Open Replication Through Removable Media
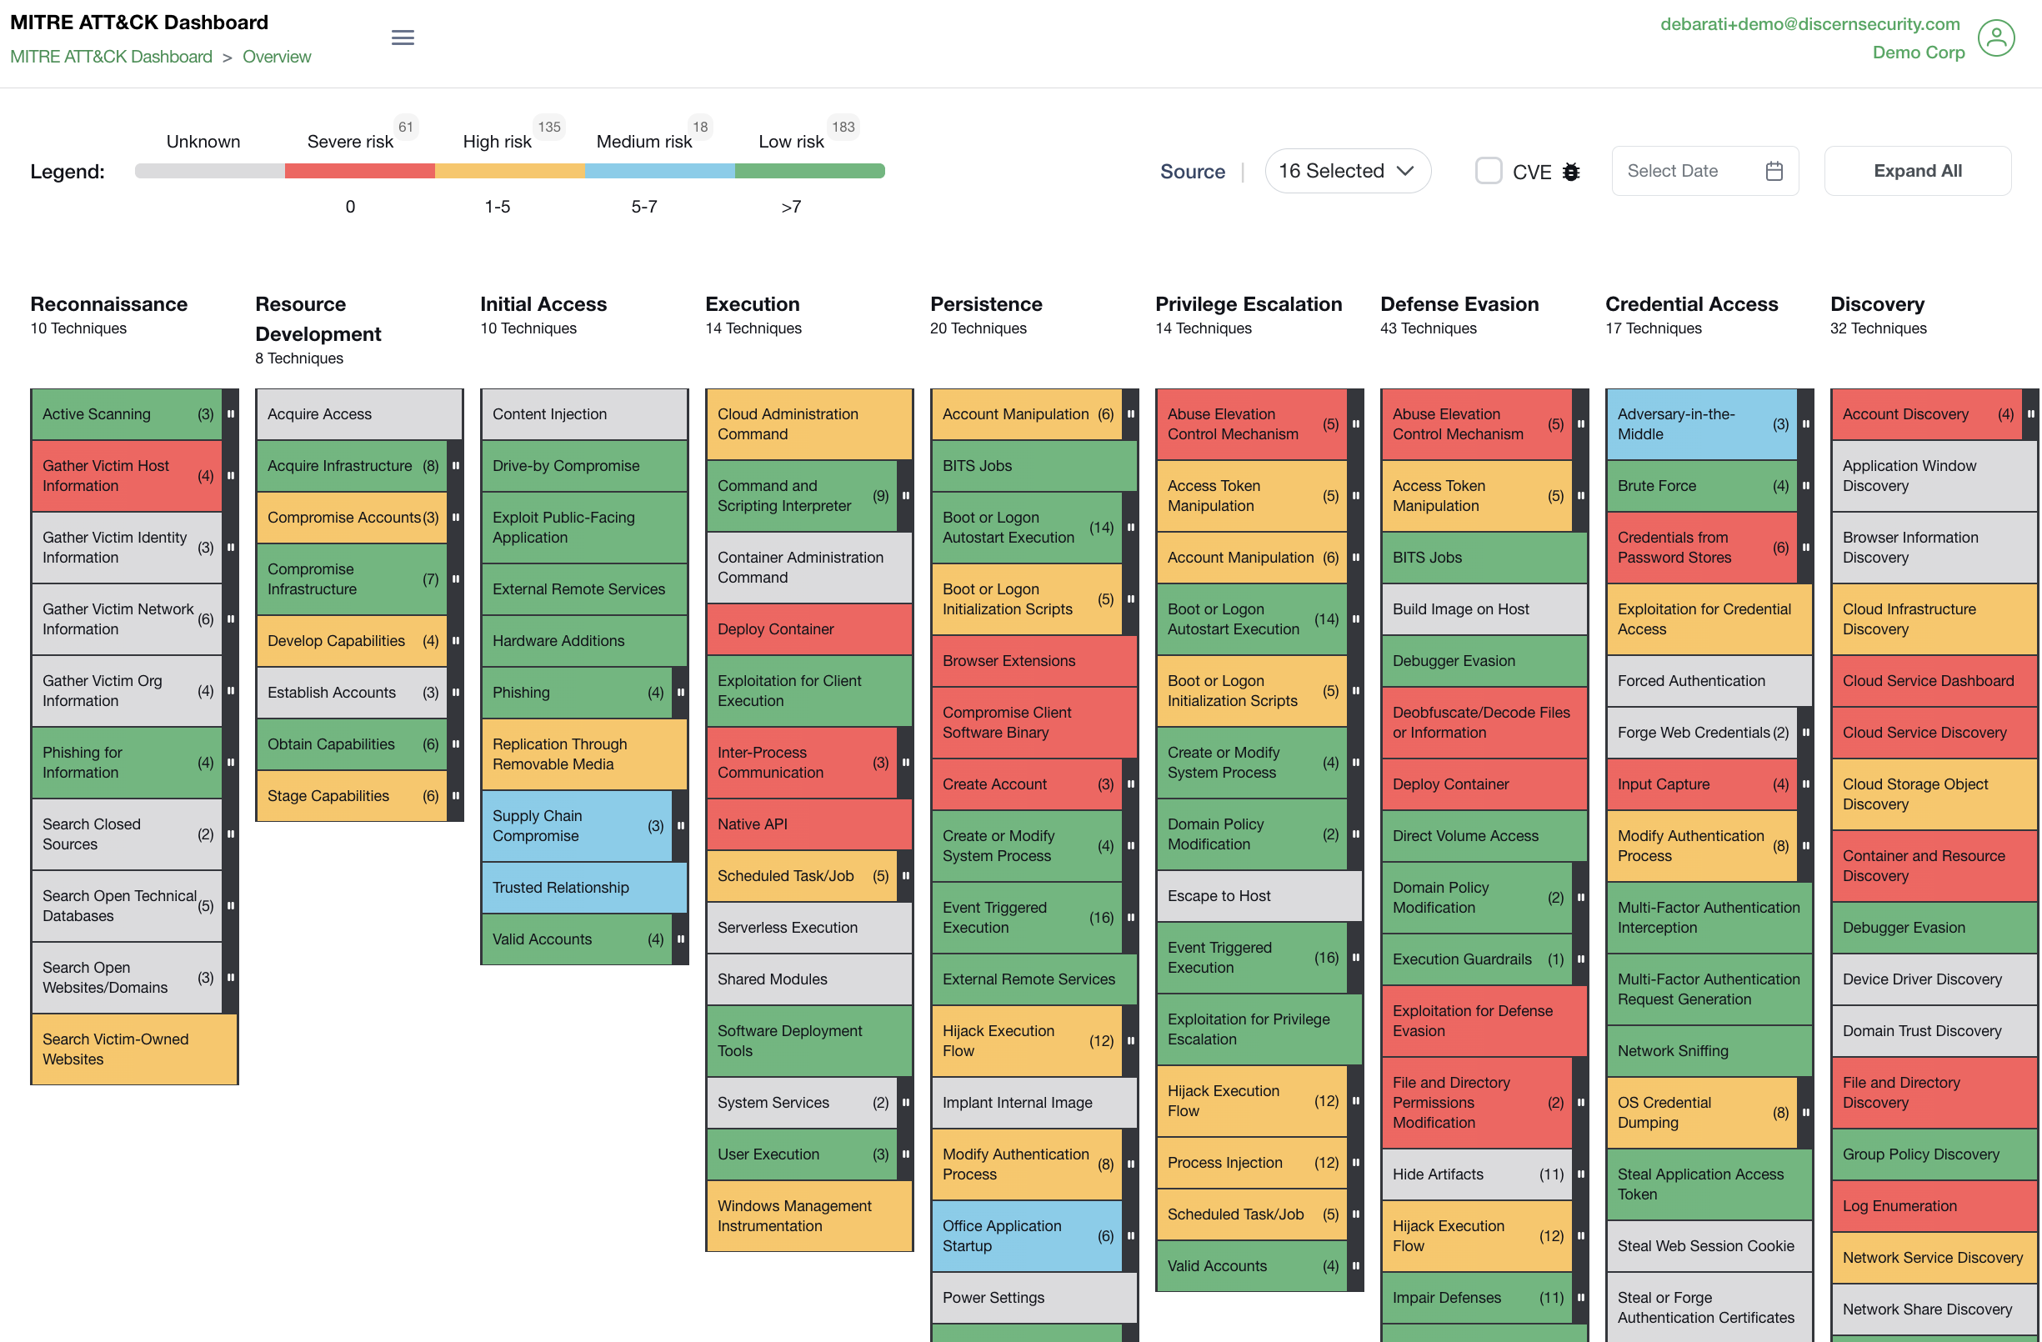The height and width of the screenshot is (1342, 2042). coord(584,754)
